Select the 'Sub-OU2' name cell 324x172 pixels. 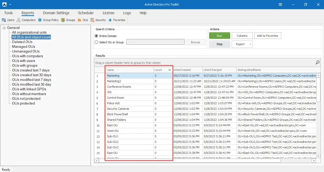(x=130, y=142)
